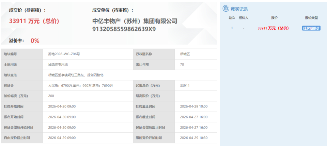This screenshot has width=327, height=146.
Task: Select the 竞买记录 heading text
Action: [239, 9]
